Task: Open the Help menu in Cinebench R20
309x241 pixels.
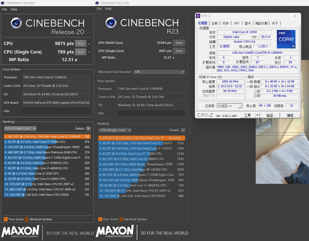Action: (x=14, y=9)
